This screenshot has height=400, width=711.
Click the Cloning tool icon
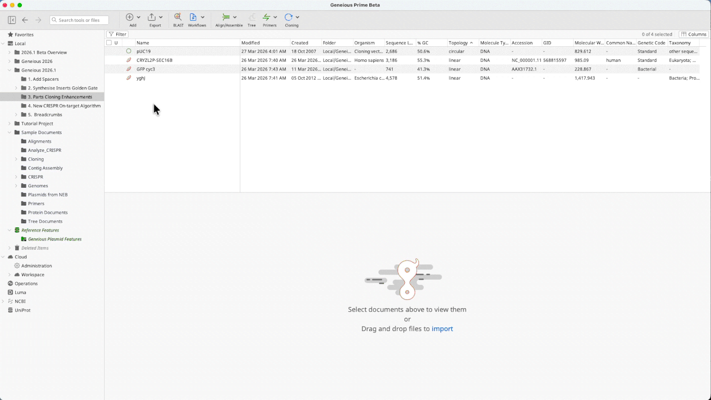point(288,17)
